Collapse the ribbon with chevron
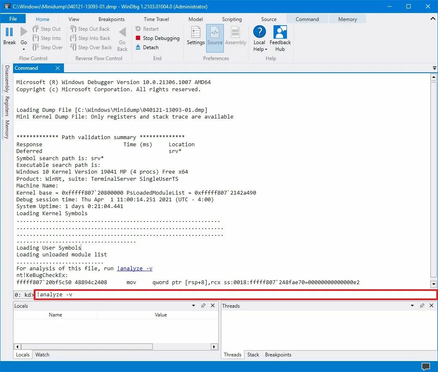Viewport: 438px width, 372px height. pos(433,18)
